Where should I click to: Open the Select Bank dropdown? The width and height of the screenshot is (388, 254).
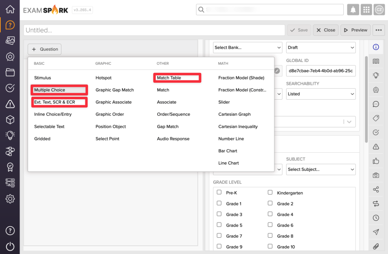click(x=247, y=47)
